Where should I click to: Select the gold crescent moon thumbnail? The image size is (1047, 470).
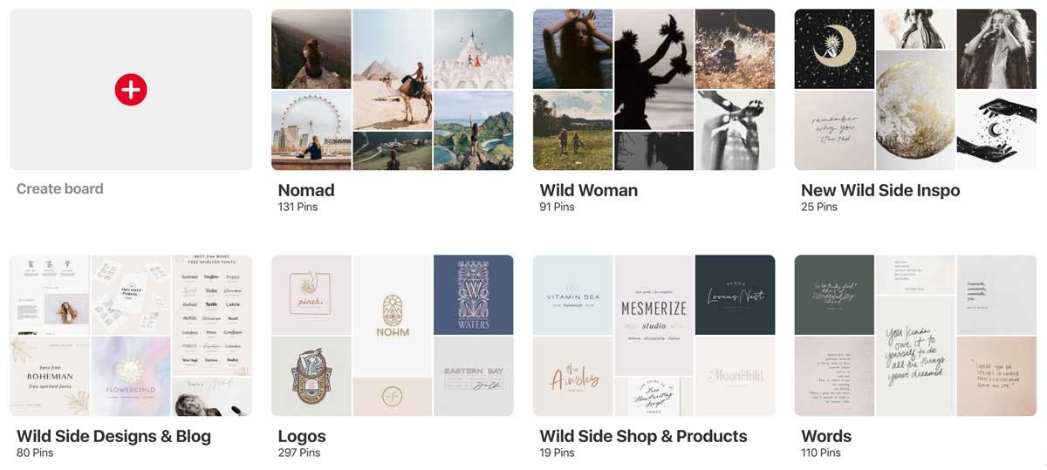tap(834, 49)
